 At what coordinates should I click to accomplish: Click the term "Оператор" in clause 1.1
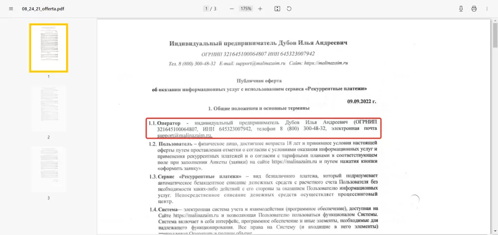click(169, 123)
